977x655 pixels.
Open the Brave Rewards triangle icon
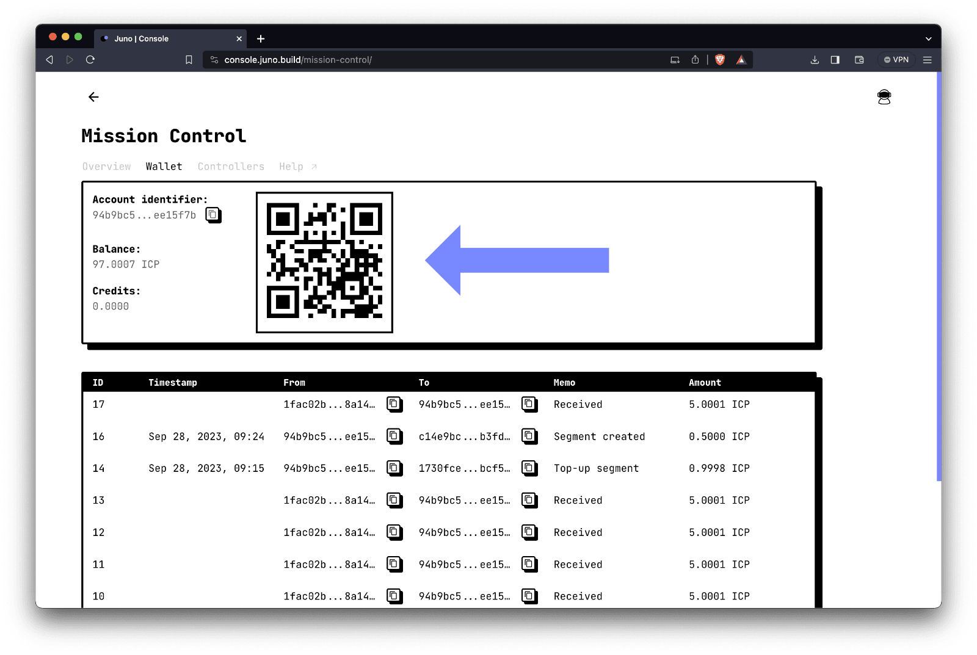741,60
